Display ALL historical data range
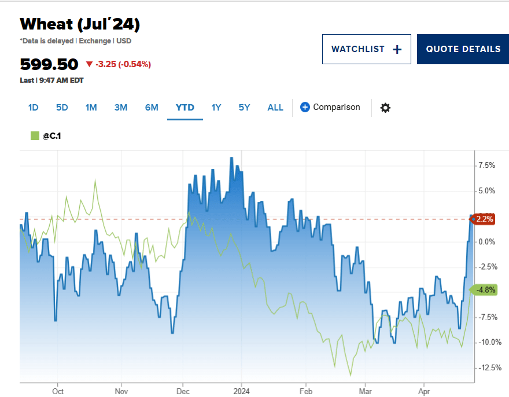This screenshot has width=509, height=397. (275, 108)
